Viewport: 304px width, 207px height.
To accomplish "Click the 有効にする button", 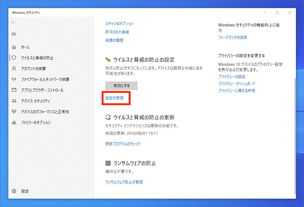I will pyautogui.click(x=121, y=85).
